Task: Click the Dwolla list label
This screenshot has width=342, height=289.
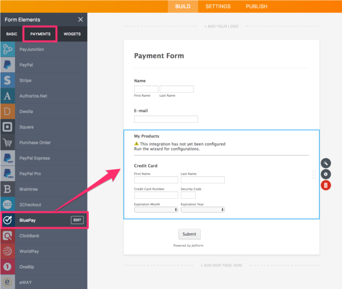Action: point(26,111)
